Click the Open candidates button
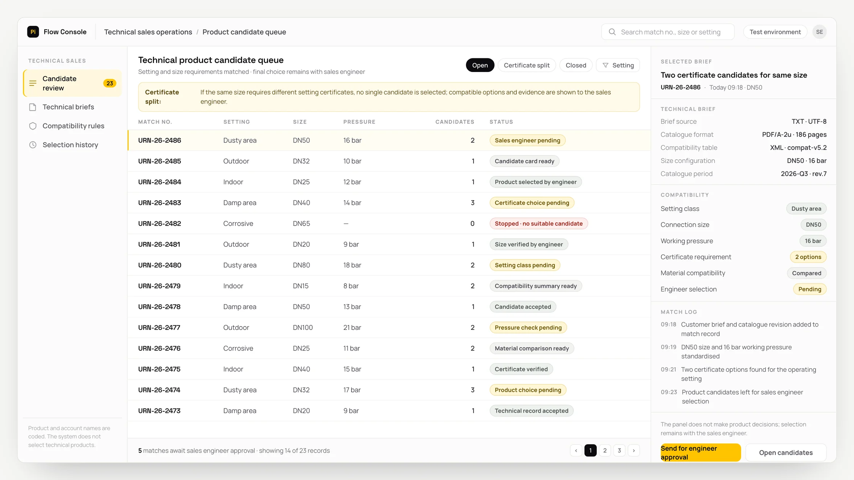 (786, 453)
